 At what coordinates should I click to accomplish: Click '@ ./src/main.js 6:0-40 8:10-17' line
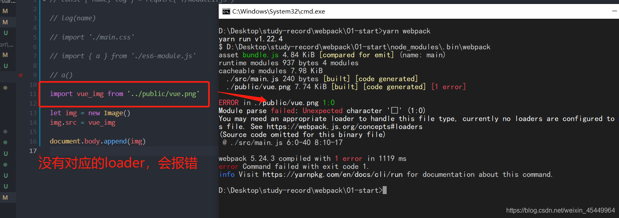pyautogui.click(x=283, y=143)
